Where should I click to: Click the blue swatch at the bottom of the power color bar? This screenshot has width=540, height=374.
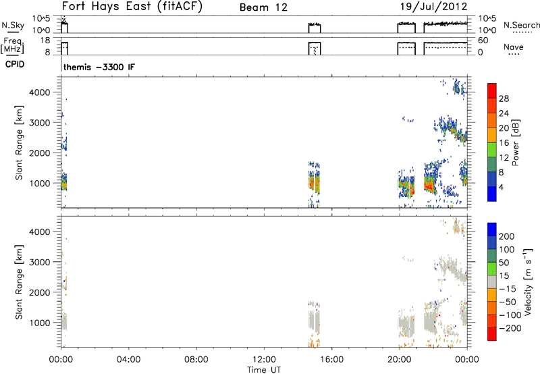[492, 194]
